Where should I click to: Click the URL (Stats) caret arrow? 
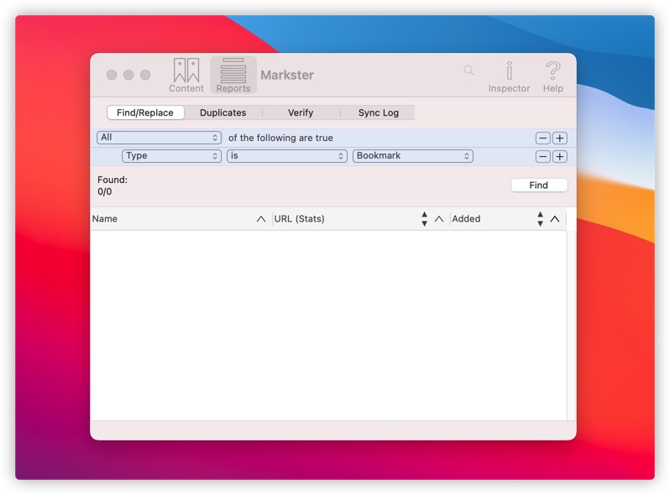point(439,219)
